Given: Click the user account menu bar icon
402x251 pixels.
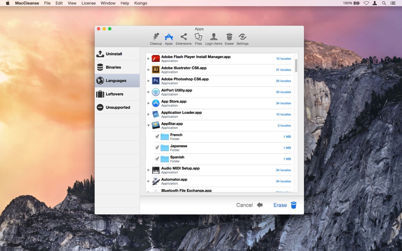Looking at the screenshot, I should [x=375, y=3].
